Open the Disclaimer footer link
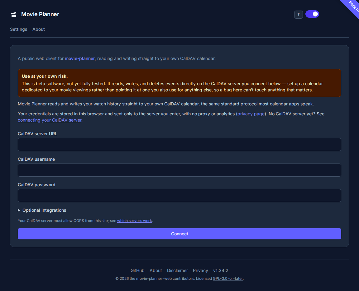 [x=177, y=270]
